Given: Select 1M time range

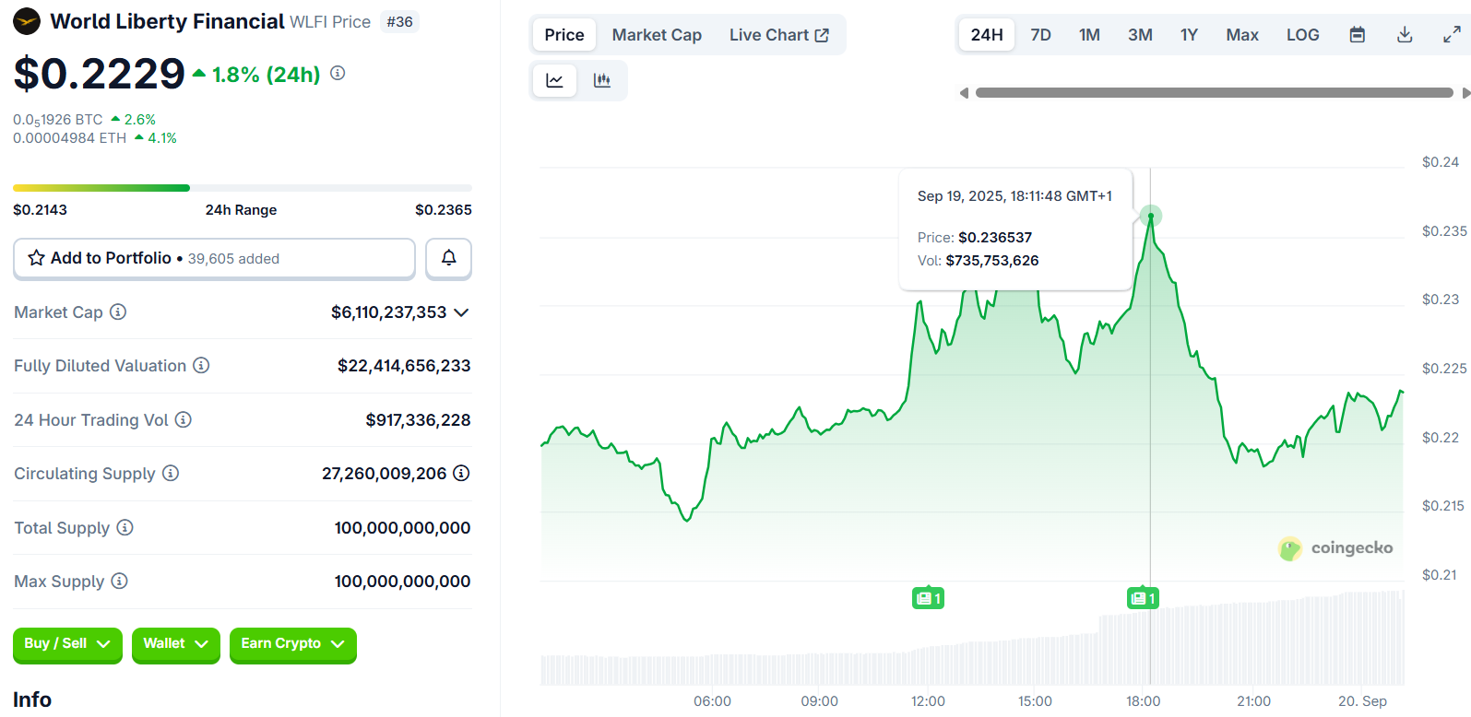Looking at the screenshot, I should click(x=1089, y=35).
